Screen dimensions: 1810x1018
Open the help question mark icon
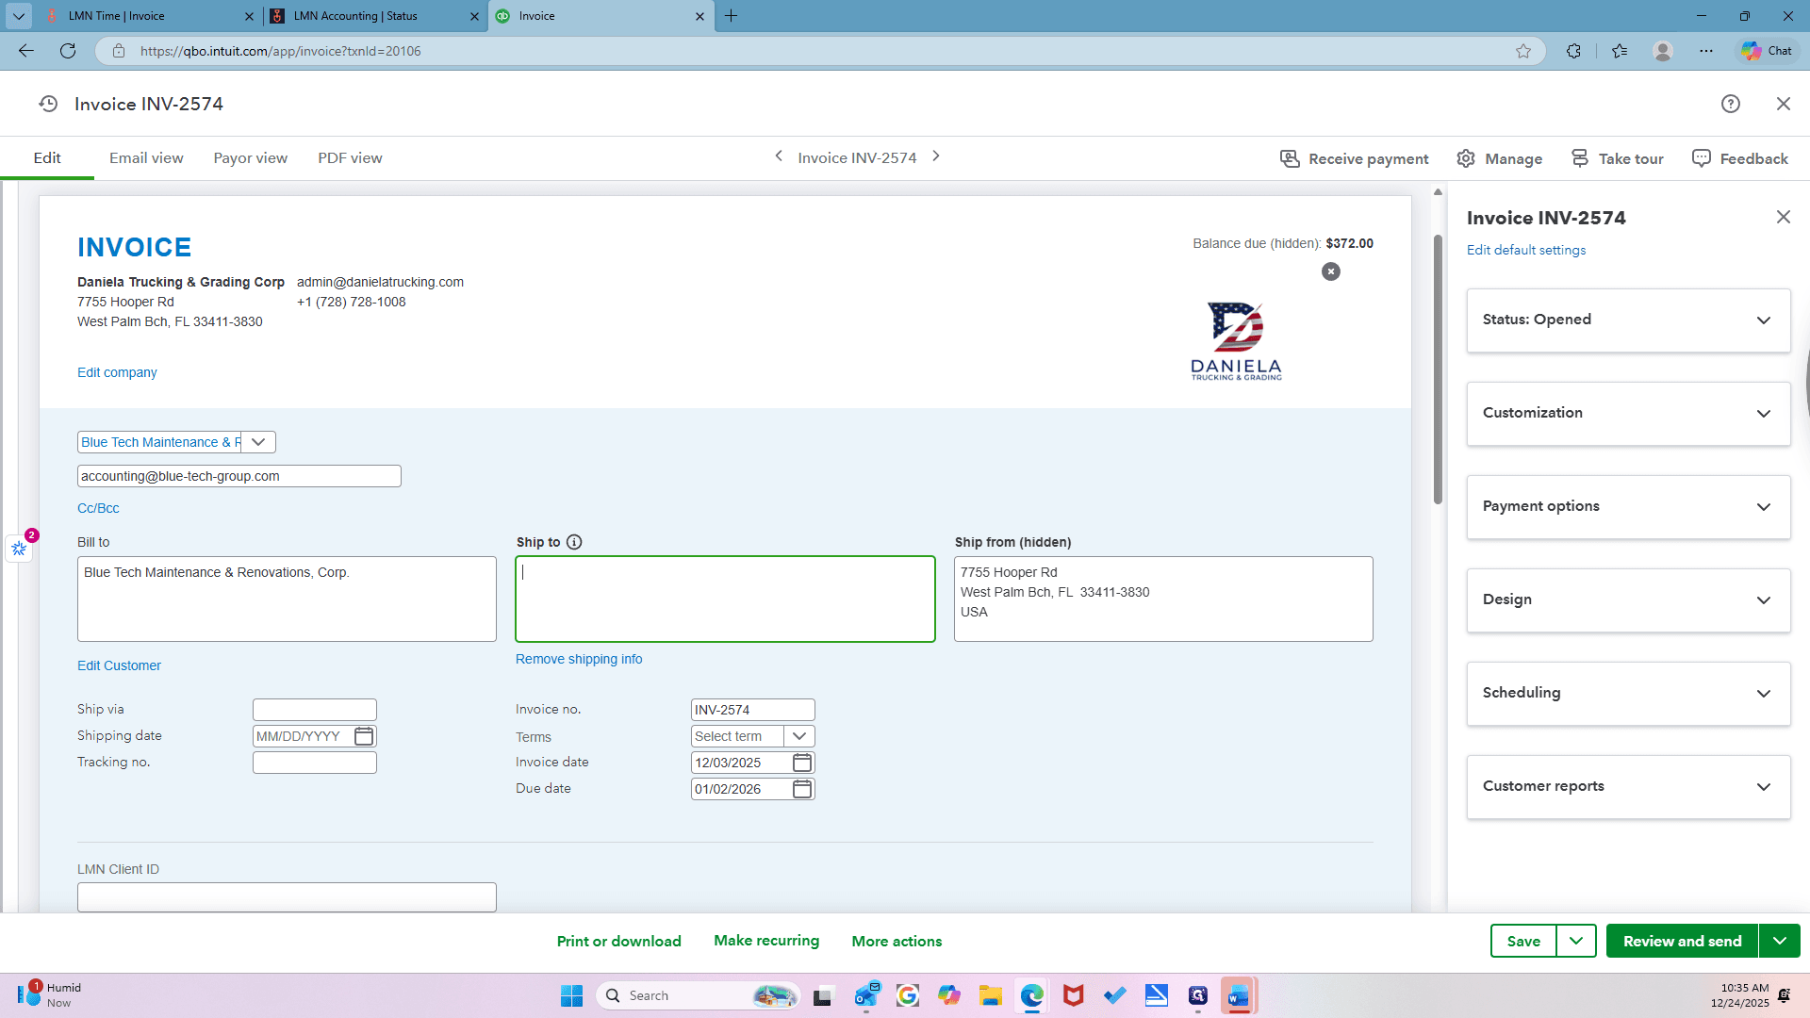click(x=1731, y=104)
